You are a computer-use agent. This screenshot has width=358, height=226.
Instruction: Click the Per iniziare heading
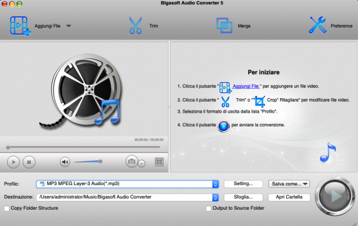tap(264, 72)
